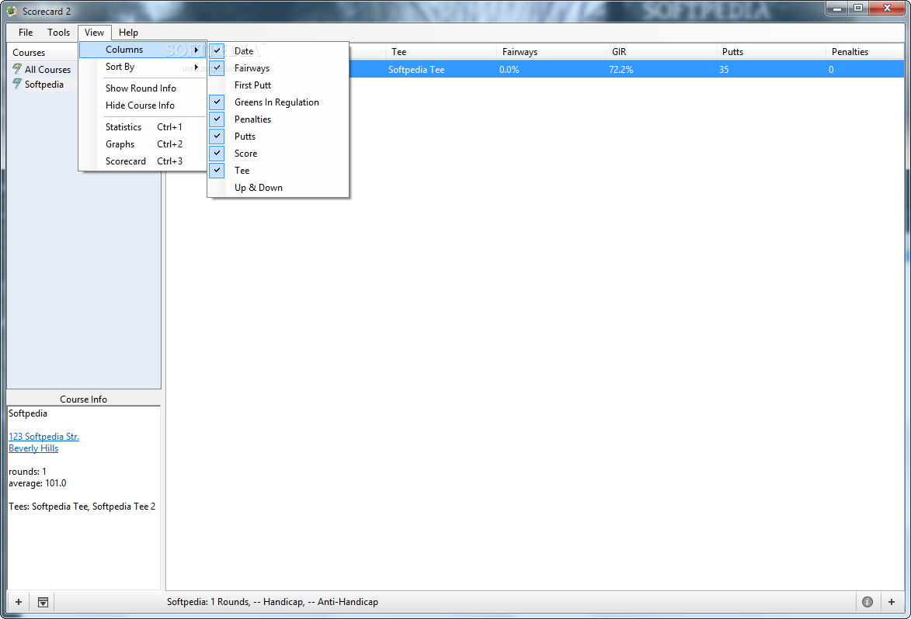Viewport: 911px width, 619px height.
Task: Open the 123 Softpedia Str. link
Action: [x=43, y=436]
